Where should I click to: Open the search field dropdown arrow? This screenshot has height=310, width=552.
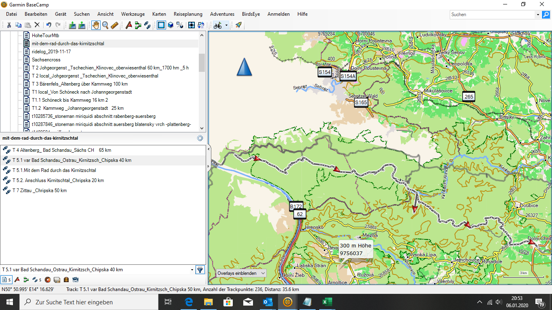pos(538,15)
